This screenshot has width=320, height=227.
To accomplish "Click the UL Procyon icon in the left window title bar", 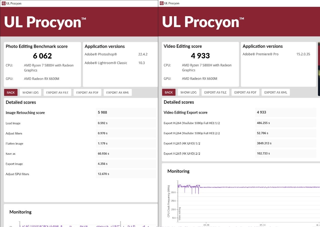I will pos(4,4).
